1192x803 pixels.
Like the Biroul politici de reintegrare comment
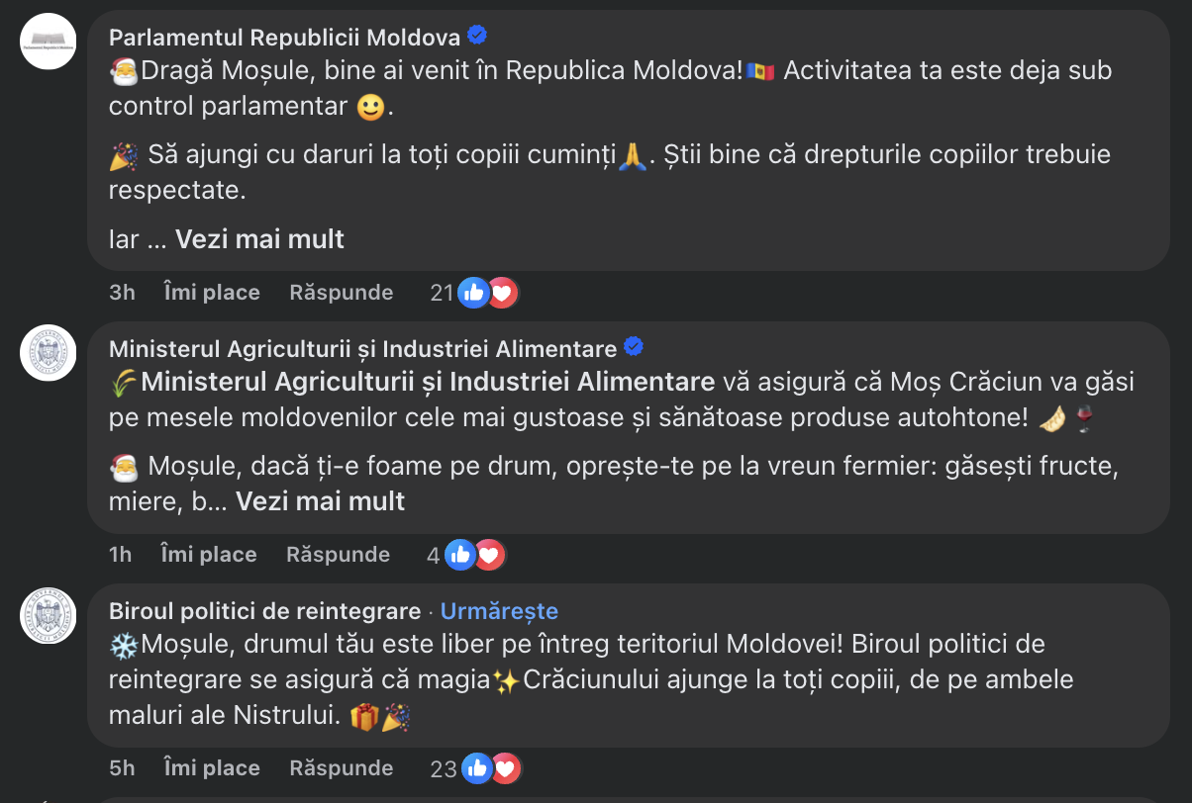211,768
